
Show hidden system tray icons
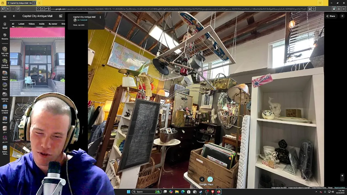[316, 192]
